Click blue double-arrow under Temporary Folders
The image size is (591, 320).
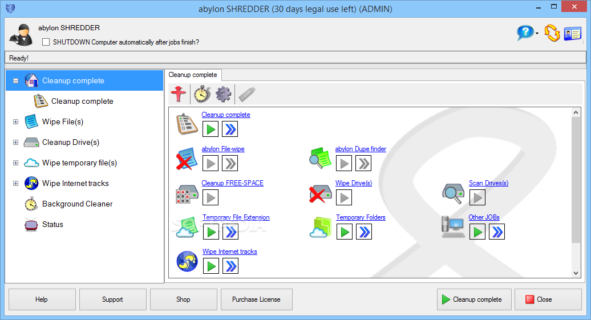(x=364, y=232)
